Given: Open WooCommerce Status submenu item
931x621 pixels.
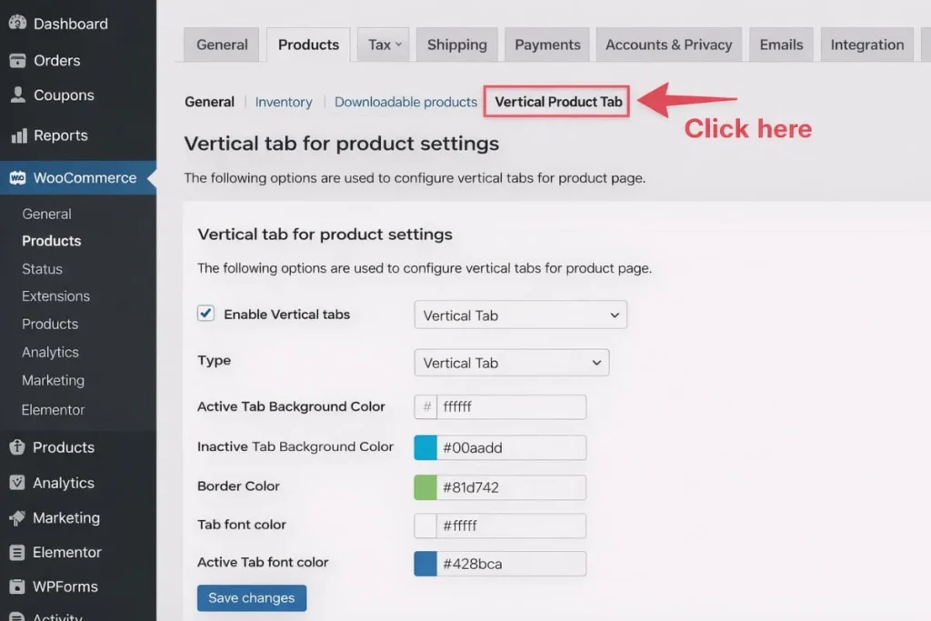Looking at the screenshot, I should [x=42, y=269].
